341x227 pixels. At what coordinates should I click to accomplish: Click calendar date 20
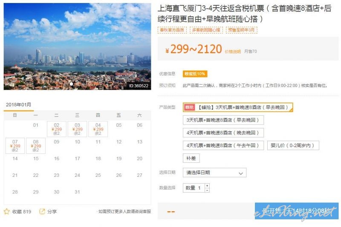[140, 159]
